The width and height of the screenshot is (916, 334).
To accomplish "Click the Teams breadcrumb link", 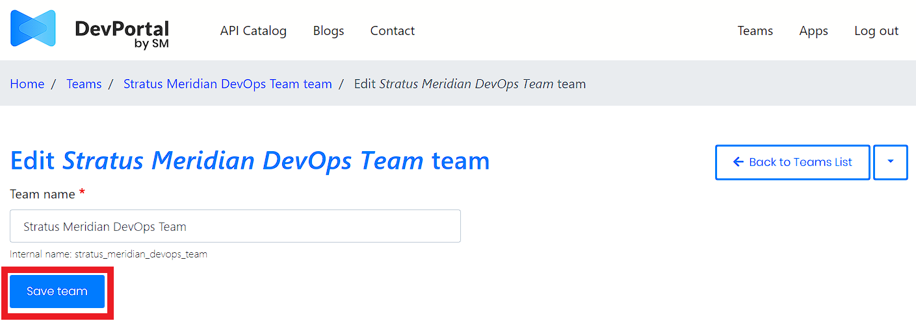I will point(84,84).
